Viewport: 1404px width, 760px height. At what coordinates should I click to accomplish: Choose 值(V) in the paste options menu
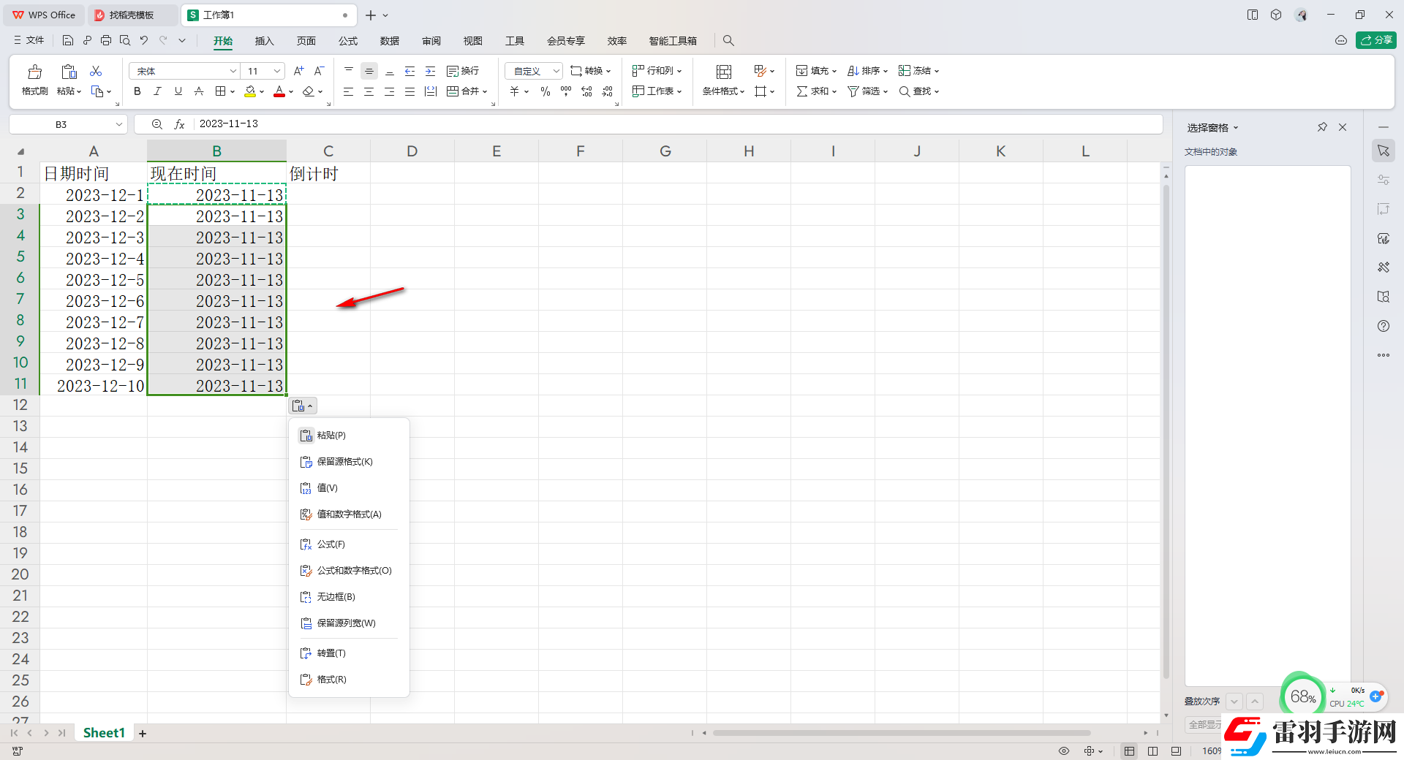(327, 488)
